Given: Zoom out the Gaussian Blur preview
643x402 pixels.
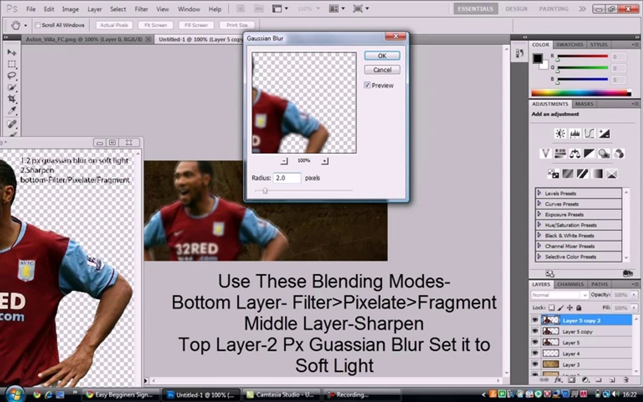Looking at the screenshot, I should point(284,161).
